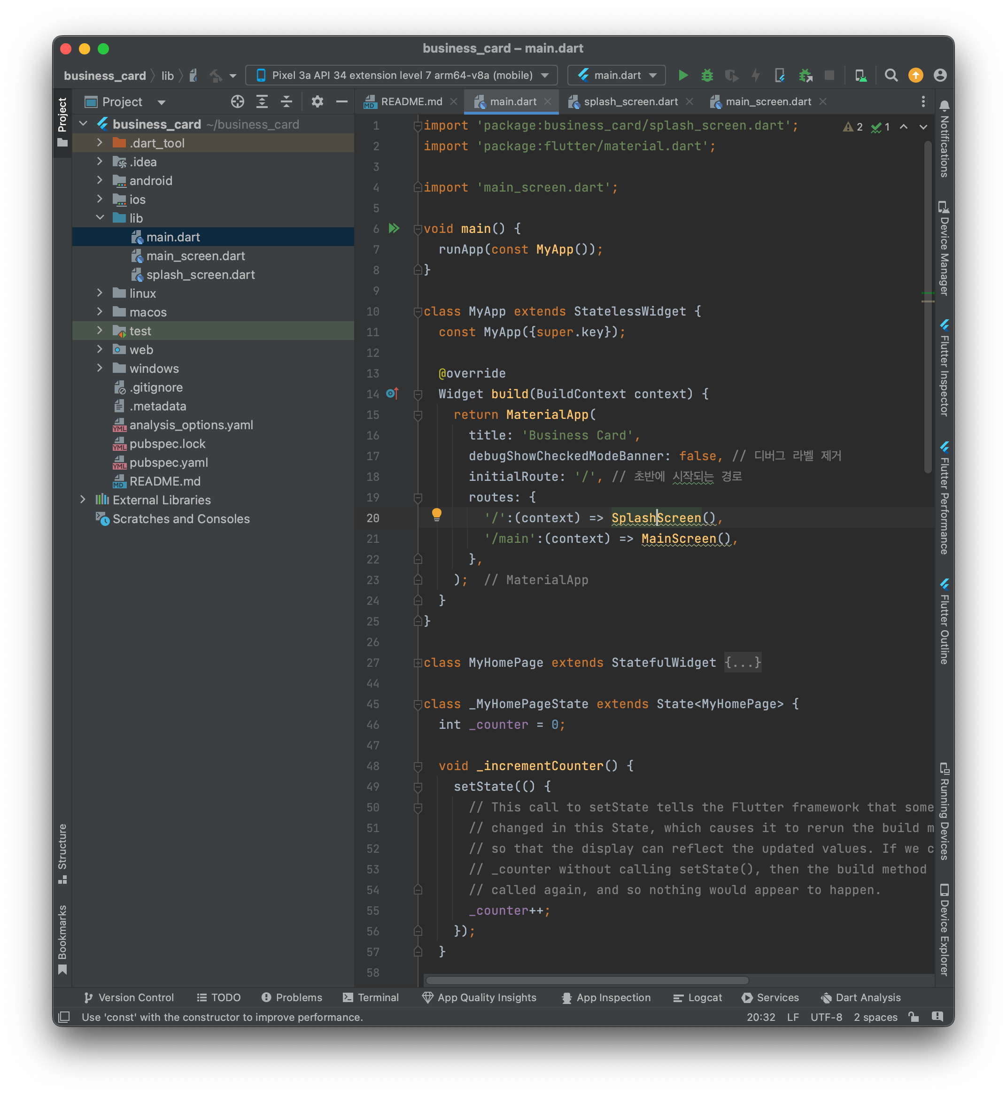Open the Pixel 3a device selector dropdown
The image size is (1007, 1096).
pos(402,75)
